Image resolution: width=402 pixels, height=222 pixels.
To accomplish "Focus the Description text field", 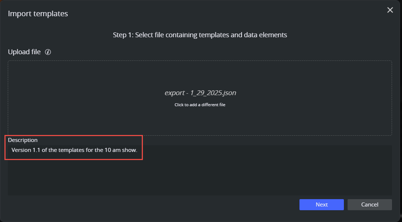I will tap(200, 173).
